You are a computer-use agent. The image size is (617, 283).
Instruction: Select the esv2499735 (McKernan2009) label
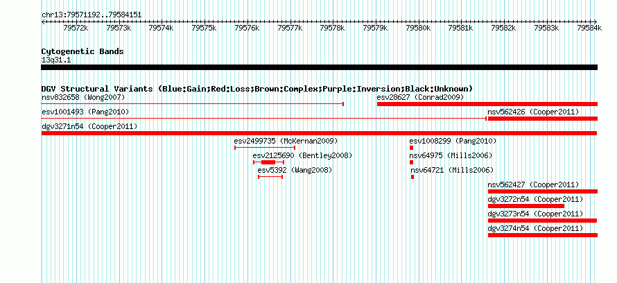pyautogui.click(x=286, y=141)
